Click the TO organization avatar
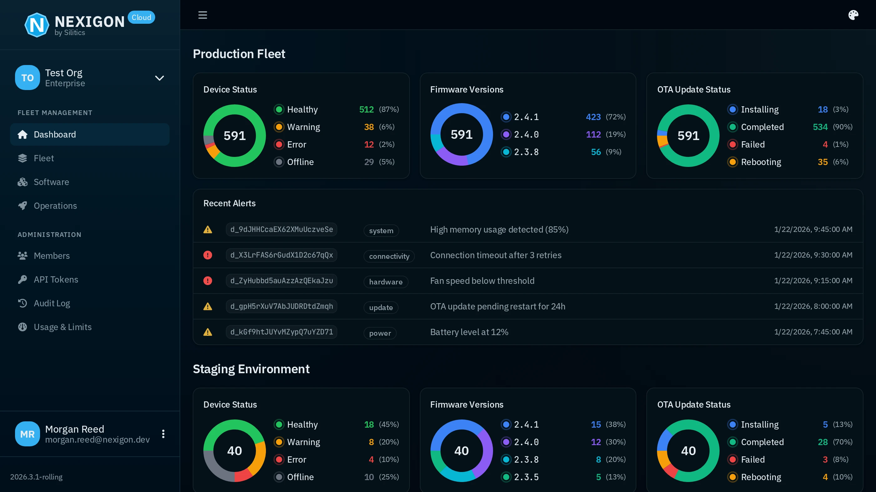The width and height of the screenshot is (876, 492). coord(28,78)
